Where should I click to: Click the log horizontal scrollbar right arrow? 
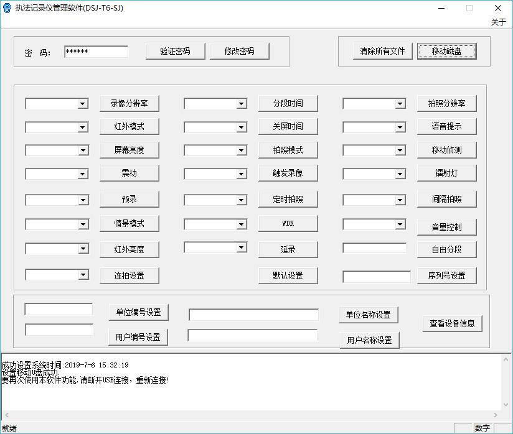[496, 415]
